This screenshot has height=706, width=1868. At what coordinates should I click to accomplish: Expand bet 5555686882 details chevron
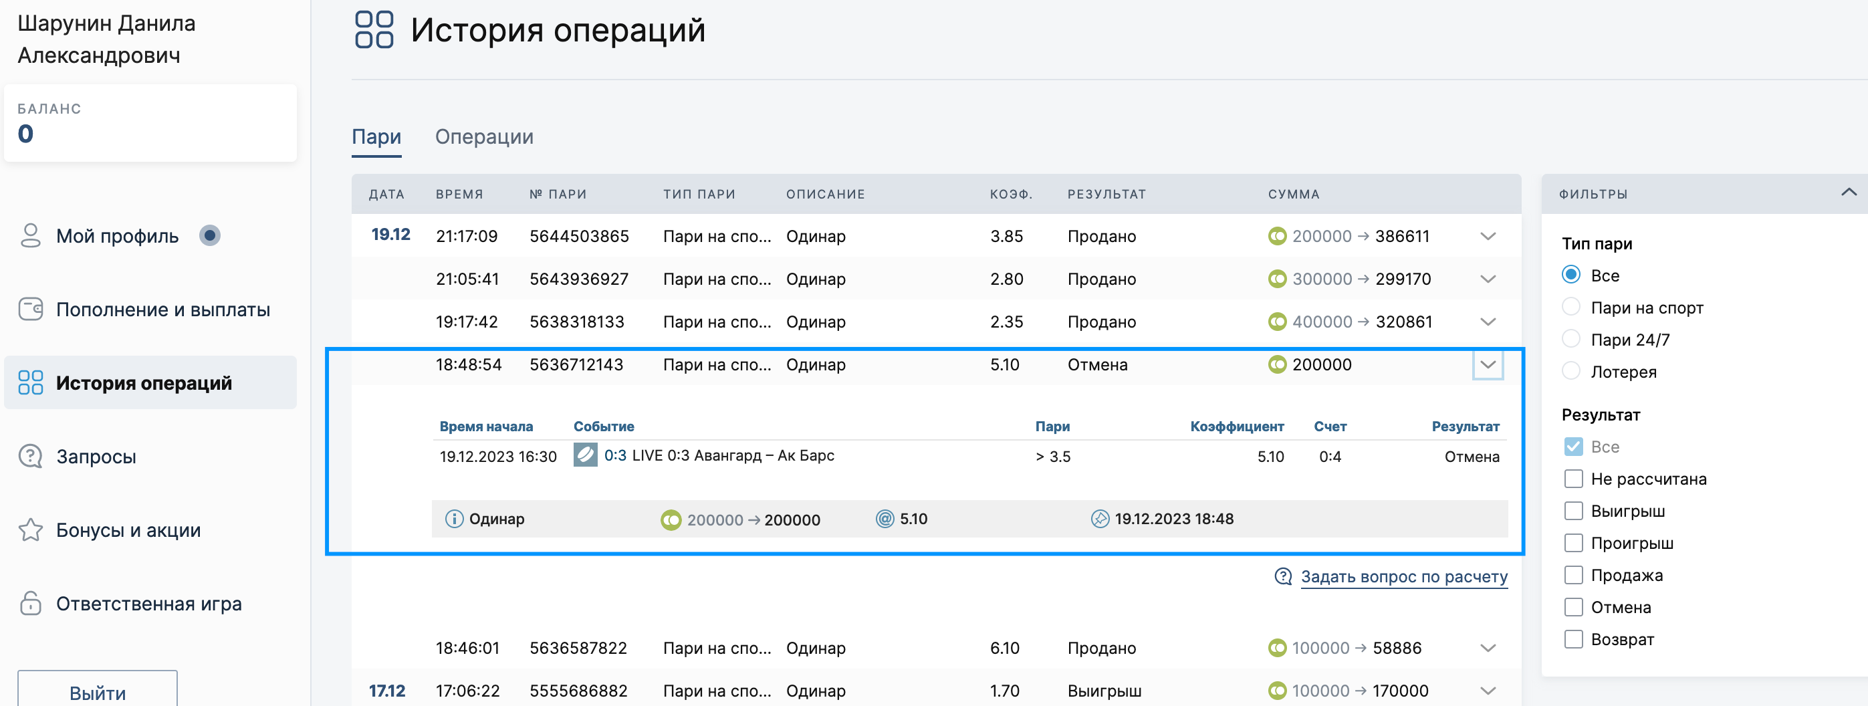coord(1488,691)
